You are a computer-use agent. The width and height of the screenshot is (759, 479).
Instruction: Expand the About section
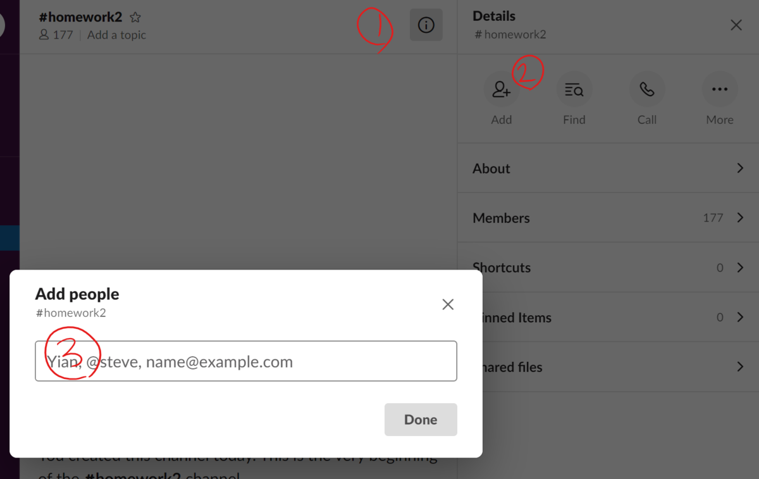[608, 168]
